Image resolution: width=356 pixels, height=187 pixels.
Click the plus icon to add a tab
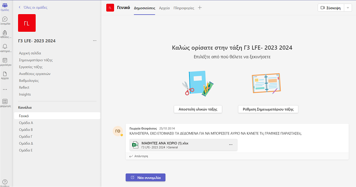[200, 8]
